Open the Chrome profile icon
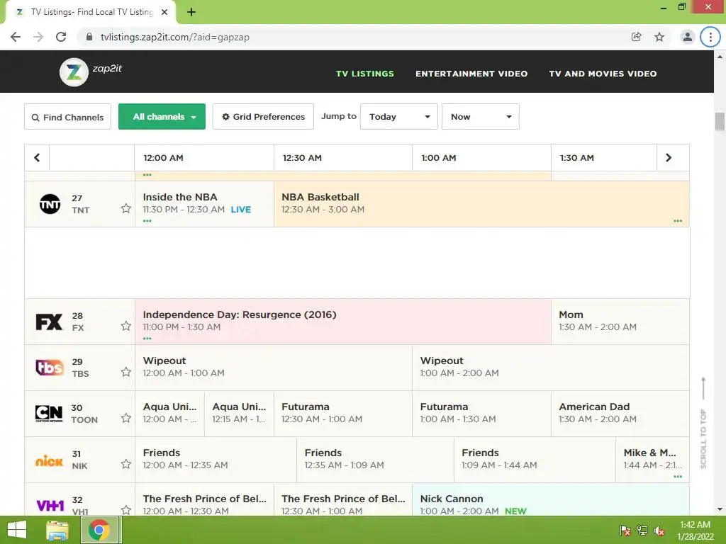 pyautogui.click(x=687, y=37)
